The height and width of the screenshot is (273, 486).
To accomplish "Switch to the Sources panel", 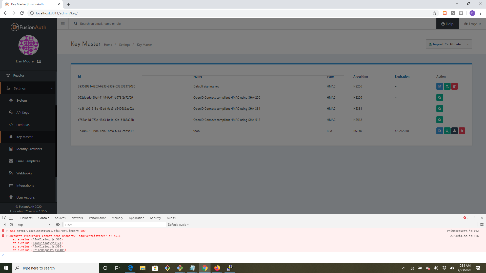I will click(x=60, y=218).
